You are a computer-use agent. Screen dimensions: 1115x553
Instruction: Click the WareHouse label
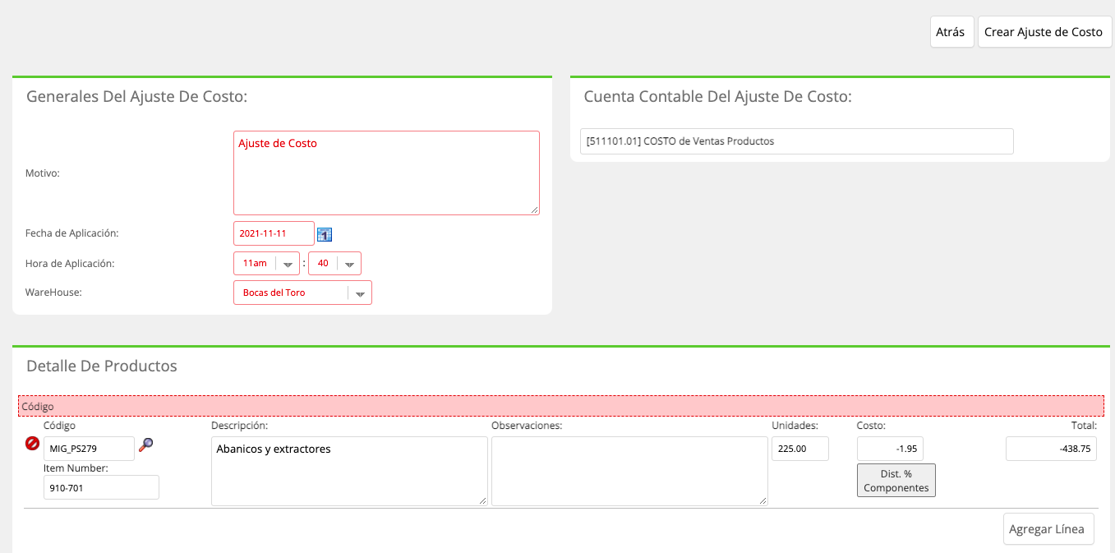tap(53, 292)
